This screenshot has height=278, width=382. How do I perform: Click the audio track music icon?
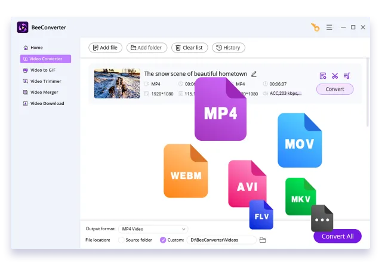coord(347,76)
